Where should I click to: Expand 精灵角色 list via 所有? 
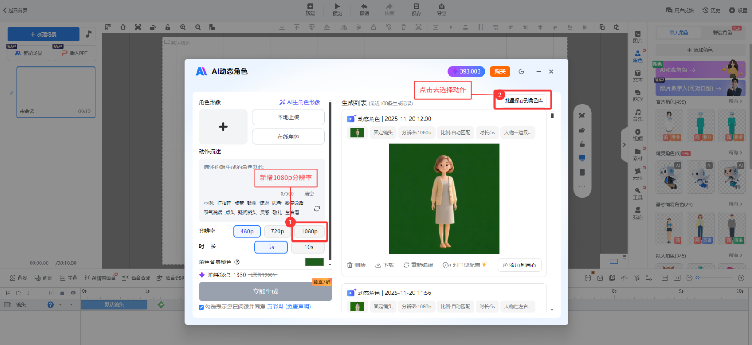[735, 152]
